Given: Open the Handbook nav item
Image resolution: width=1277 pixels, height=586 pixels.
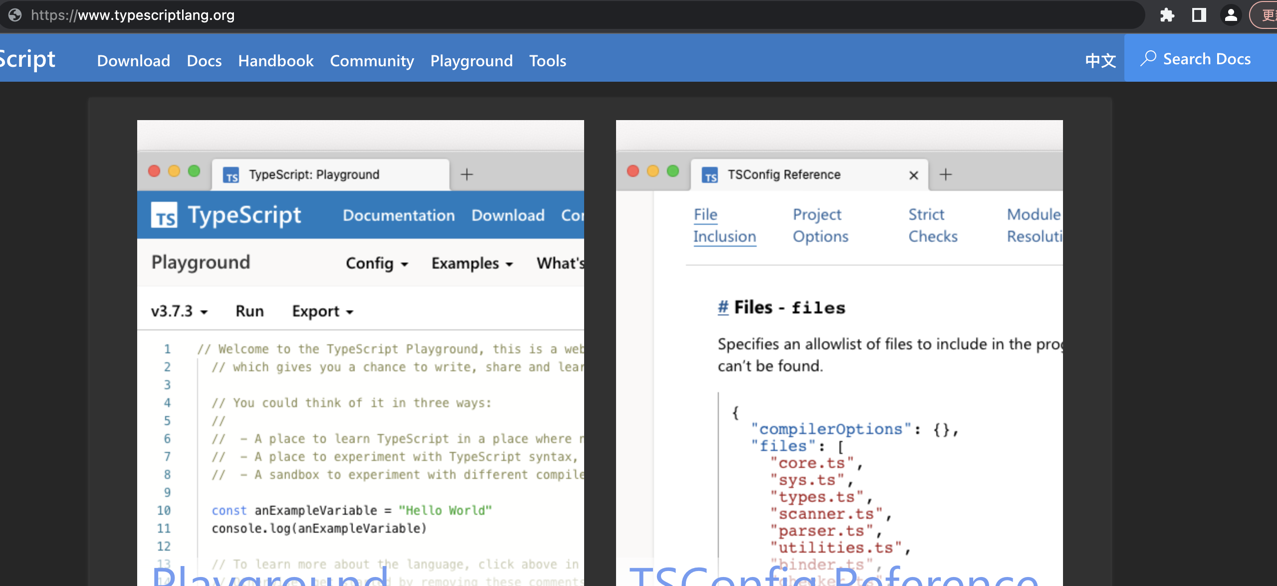Looking at the screenshot, I should (275, 61).
